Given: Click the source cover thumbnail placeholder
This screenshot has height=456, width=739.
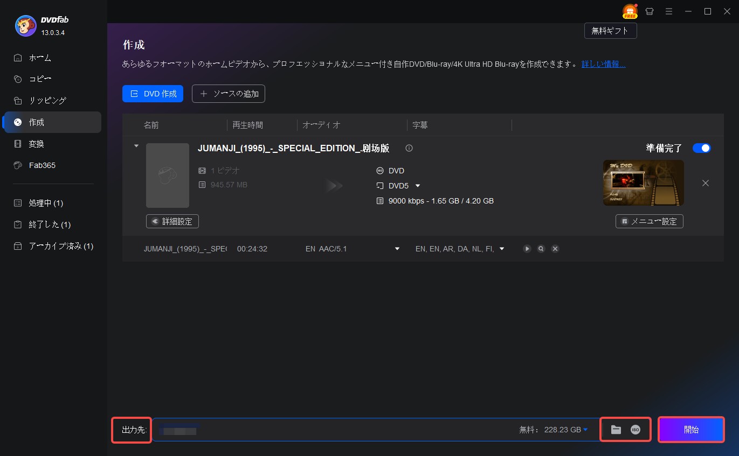Looking at the screenshot, I should (168, 176).
